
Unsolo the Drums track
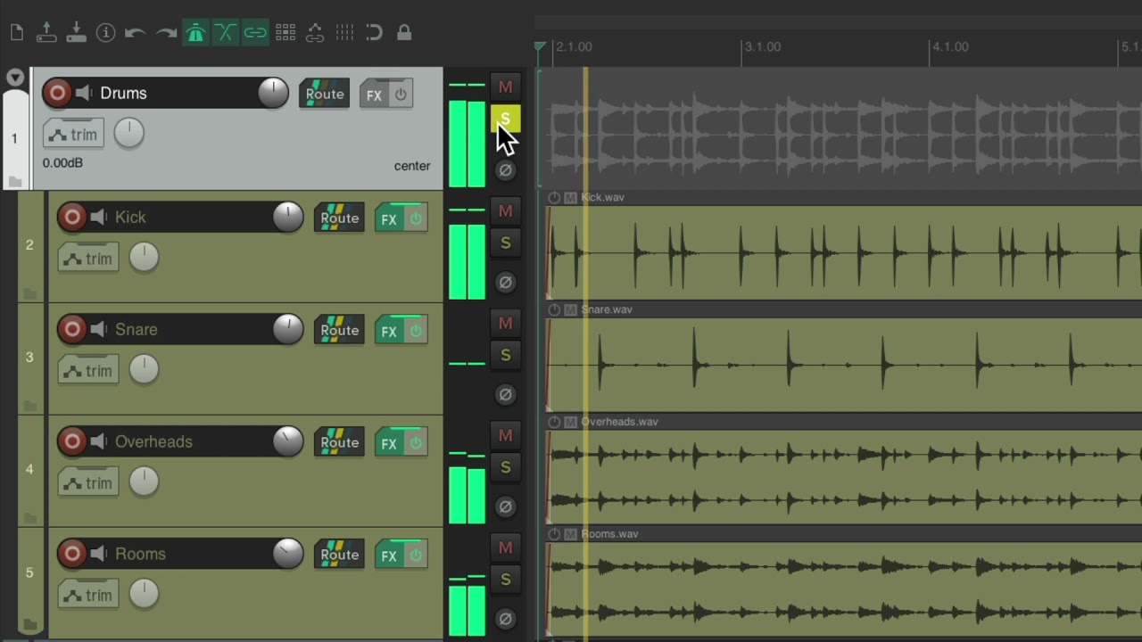(x=506, y=119)
